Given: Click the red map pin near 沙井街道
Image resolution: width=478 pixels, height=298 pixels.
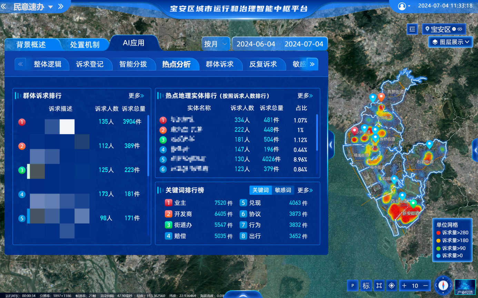Looking at the screenshot, I should point(355,131).
